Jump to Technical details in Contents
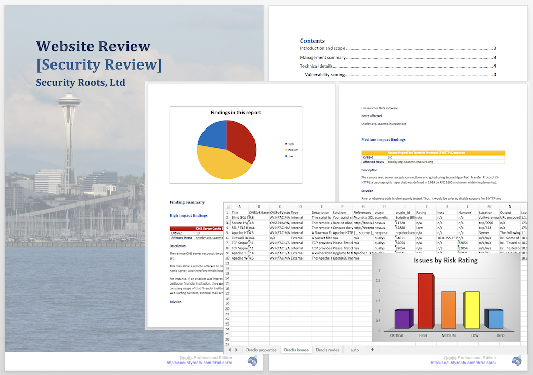Screen dimensions: 533x375 398,66
